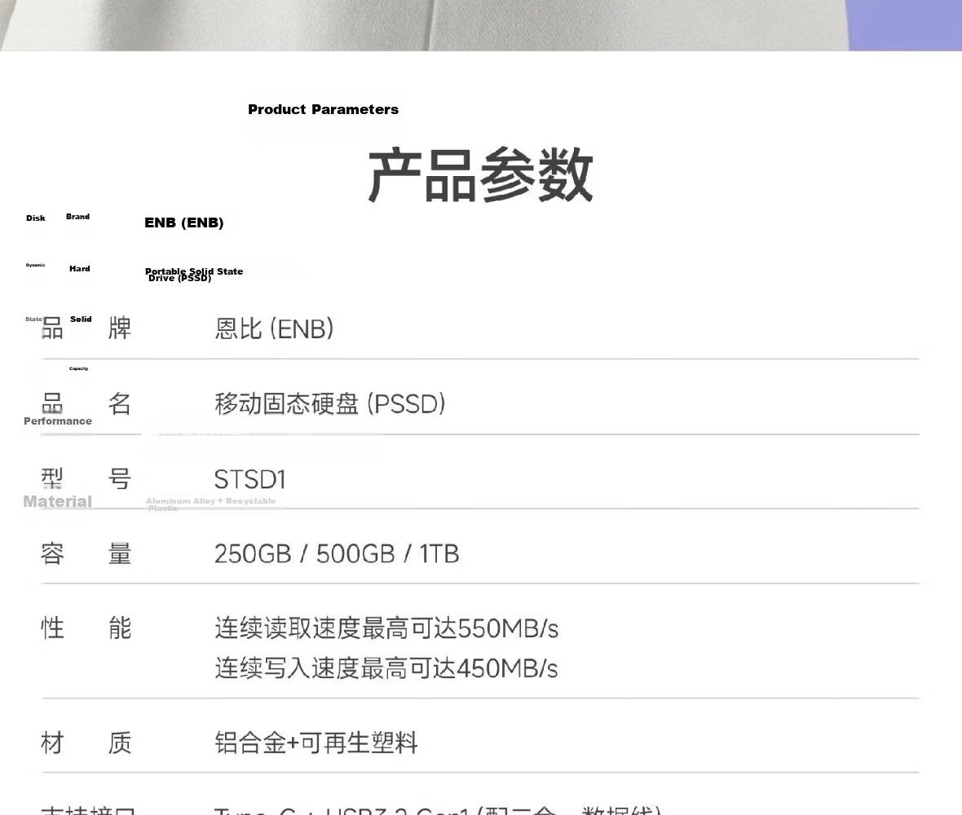Select the "Hard" overlay word
Image resolution: width=962 pixels, height=815 pixels.
click(x=80, y=269)
